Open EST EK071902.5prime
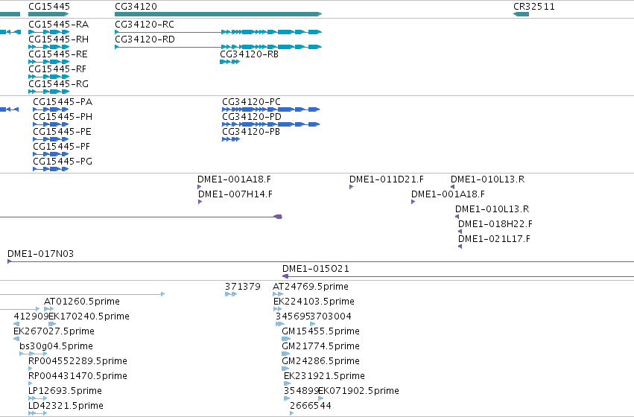The image size is (634, 417). (x=358, y=391)
